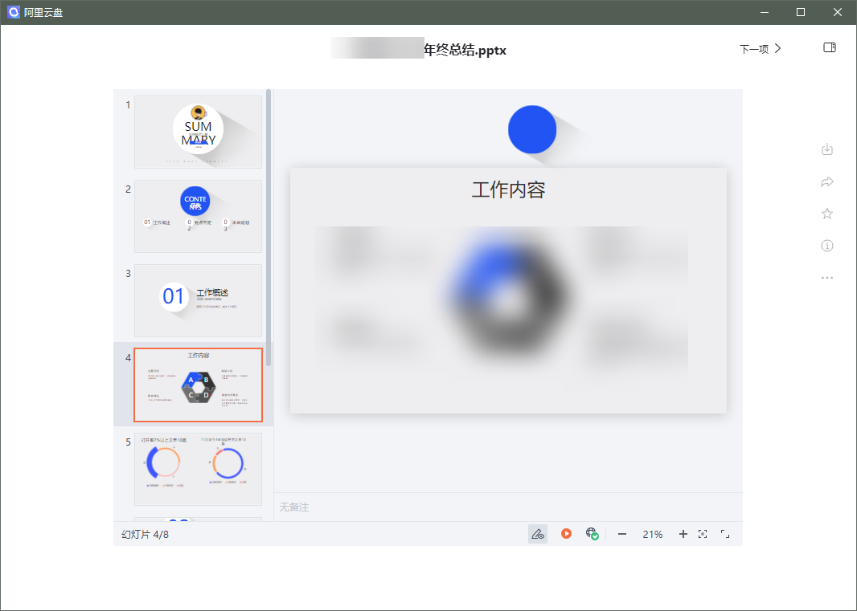Go to 下一项 next file
This screenshot has height=611, width=857.
(761, 49)
